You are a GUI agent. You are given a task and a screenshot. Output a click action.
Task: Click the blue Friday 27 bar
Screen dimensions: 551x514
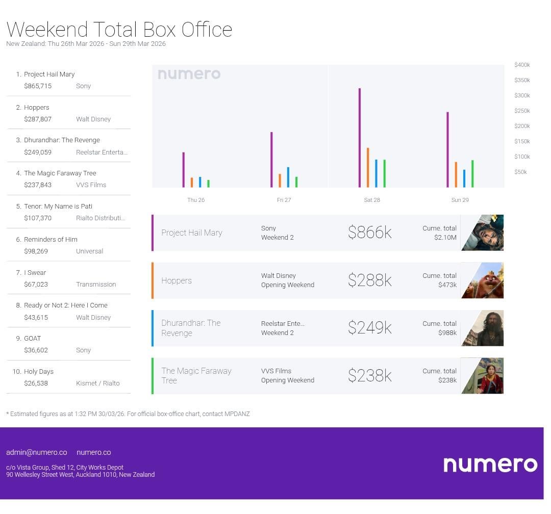coord(288,177)
